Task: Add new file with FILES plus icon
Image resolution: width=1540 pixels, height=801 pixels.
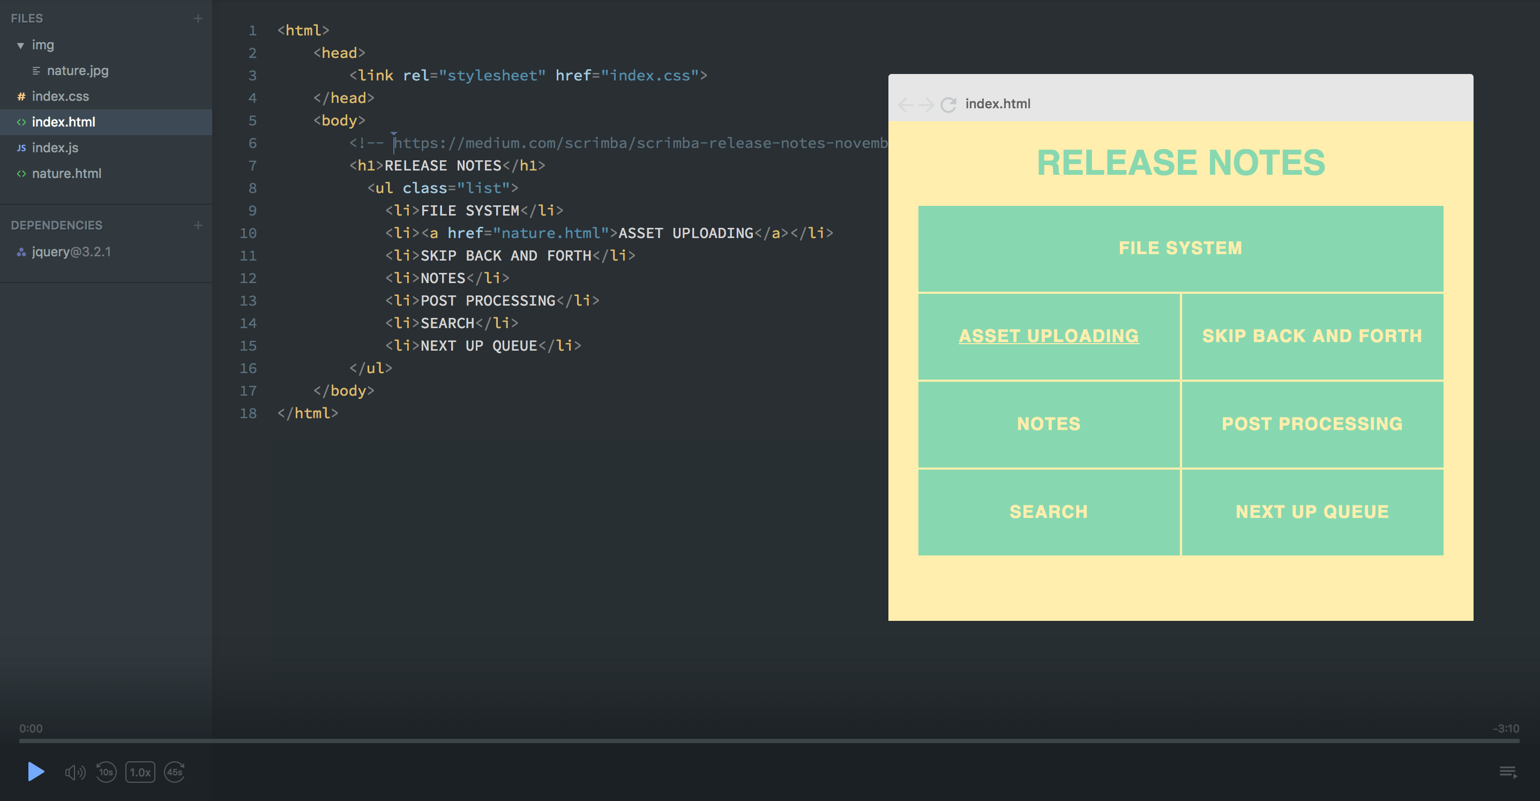Action: (x=198, y=19)
